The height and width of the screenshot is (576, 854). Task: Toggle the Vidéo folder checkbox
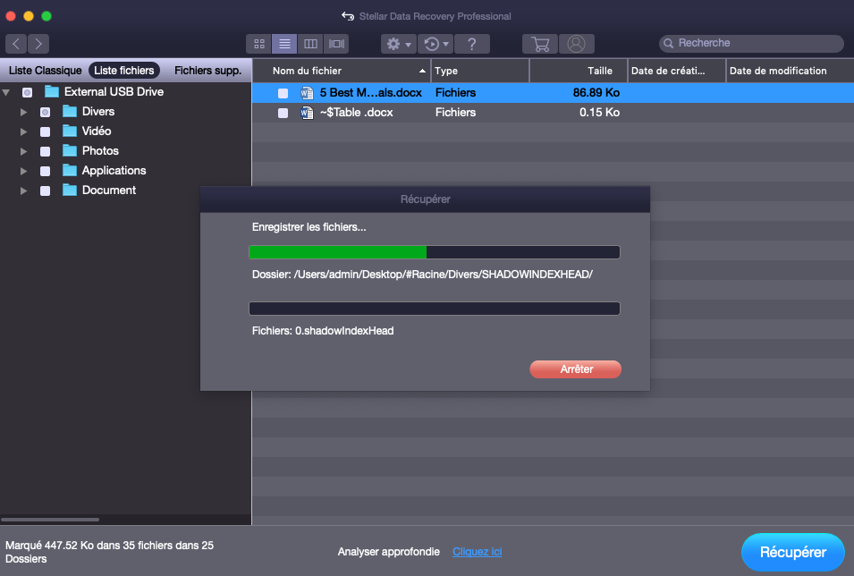click(x=45, y=131)
